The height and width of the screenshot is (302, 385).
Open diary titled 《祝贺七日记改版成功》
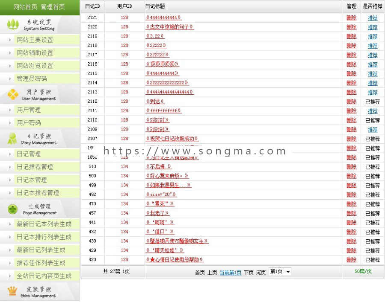(x=172, y=139)
